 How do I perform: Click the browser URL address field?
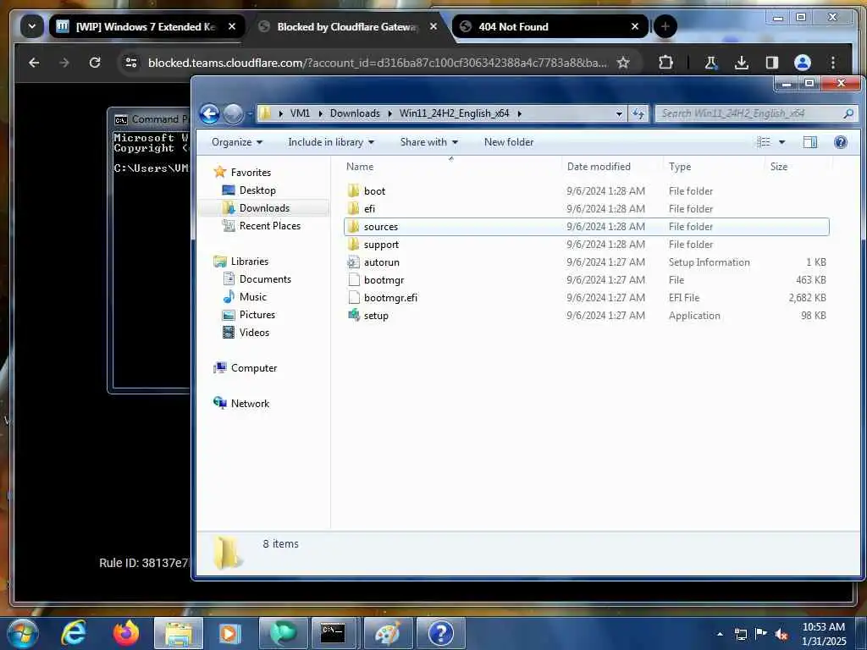point(377,63)
